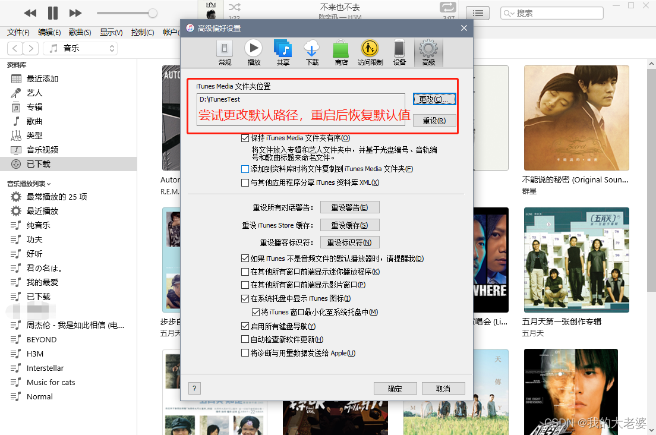Close the 高级偏好设置 dialog
The width and height of the screenshot is (656, 435).
tap(464, 28)
